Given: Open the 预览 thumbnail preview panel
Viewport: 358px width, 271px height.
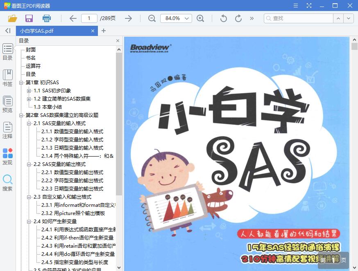Looking at the screenshot, I should click(x=7, y=104).
